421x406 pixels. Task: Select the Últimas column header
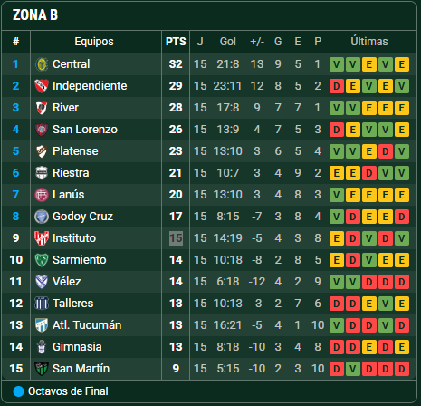click(369, 42)
